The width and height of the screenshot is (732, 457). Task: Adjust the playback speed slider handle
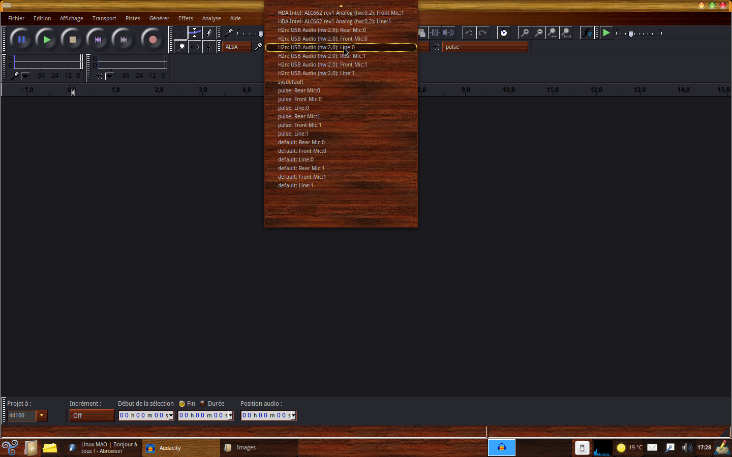[631, 34]
